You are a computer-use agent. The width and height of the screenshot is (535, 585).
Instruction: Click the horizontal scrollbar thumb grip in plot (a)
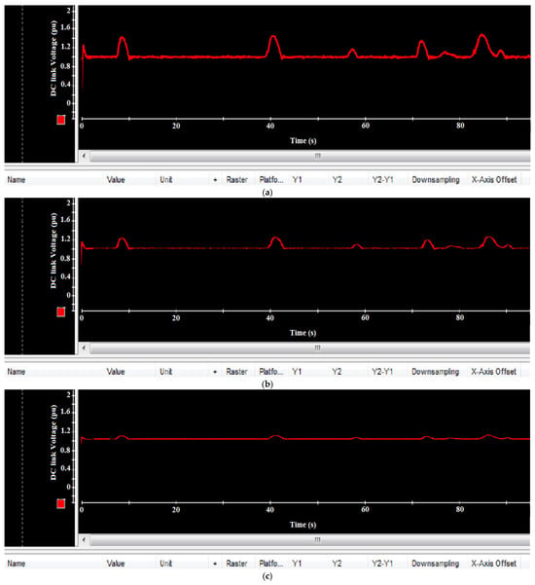click(317, 156)
